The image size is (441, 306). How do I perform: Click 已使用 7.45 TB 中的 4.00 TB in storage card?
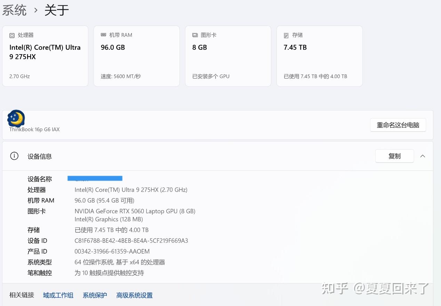tap(315, 76)
